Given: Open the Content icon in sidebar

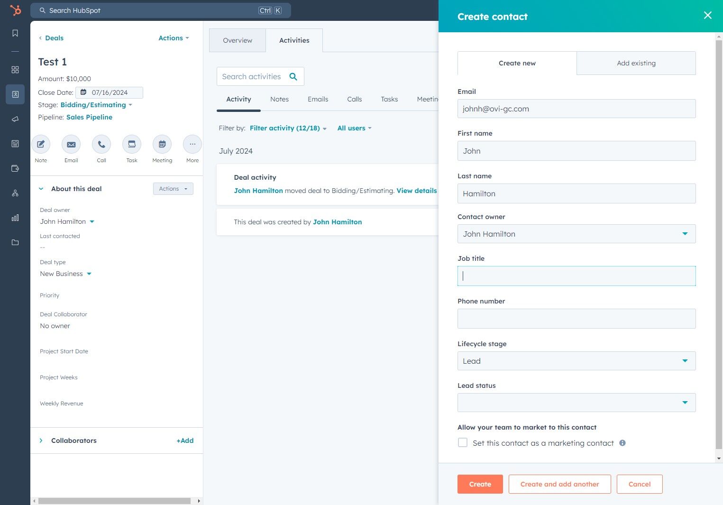Looking at the screenshot, I should tap(15, 144).
